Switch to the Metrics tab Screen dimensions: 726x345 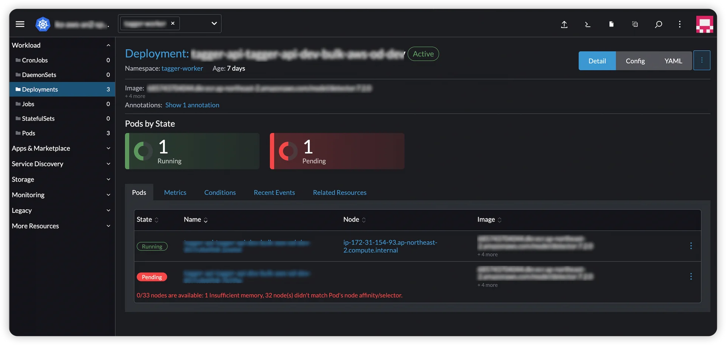(x=175, y=193)
